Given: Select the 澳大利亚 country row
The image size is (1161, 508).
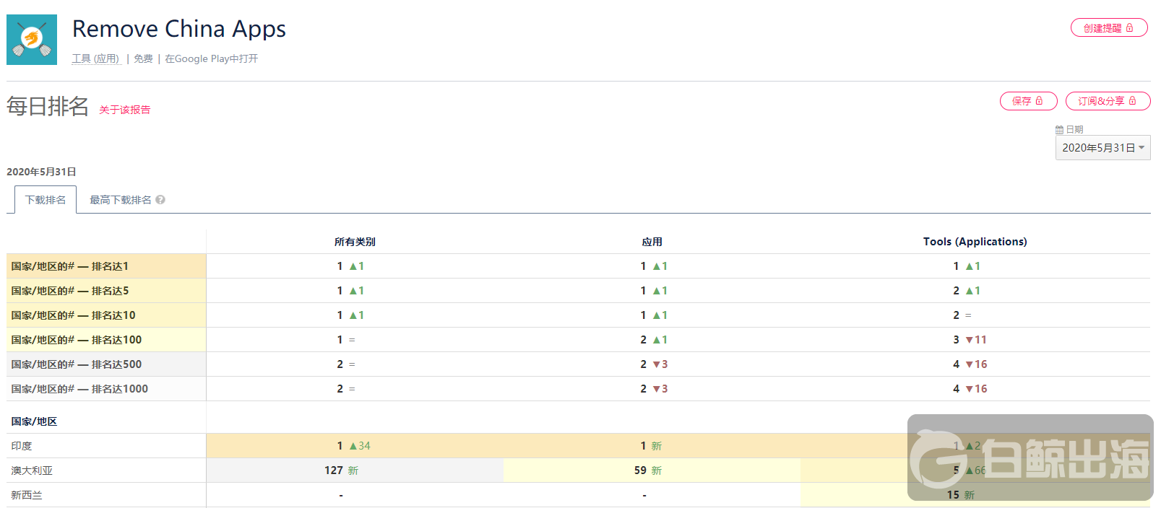Looking at the screenshot, I should click(32, 470).
